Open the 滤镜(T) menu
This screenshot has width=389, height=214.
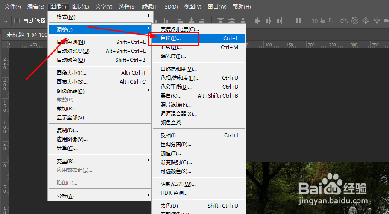click(150, 7)
